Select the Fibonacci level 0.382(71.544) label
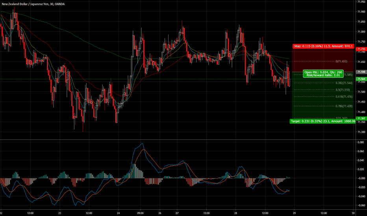 tap(344, 83)
